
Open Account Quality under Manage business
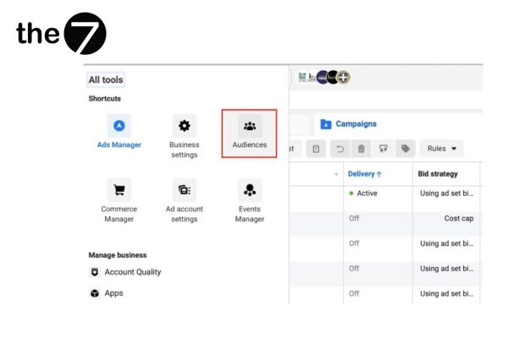(132, 272)
